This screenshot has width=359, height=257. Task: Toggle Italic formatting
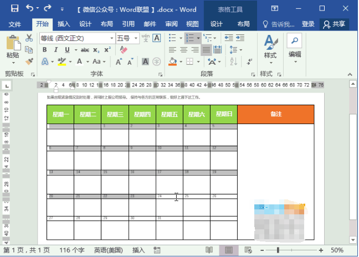[x=55, y=50]
